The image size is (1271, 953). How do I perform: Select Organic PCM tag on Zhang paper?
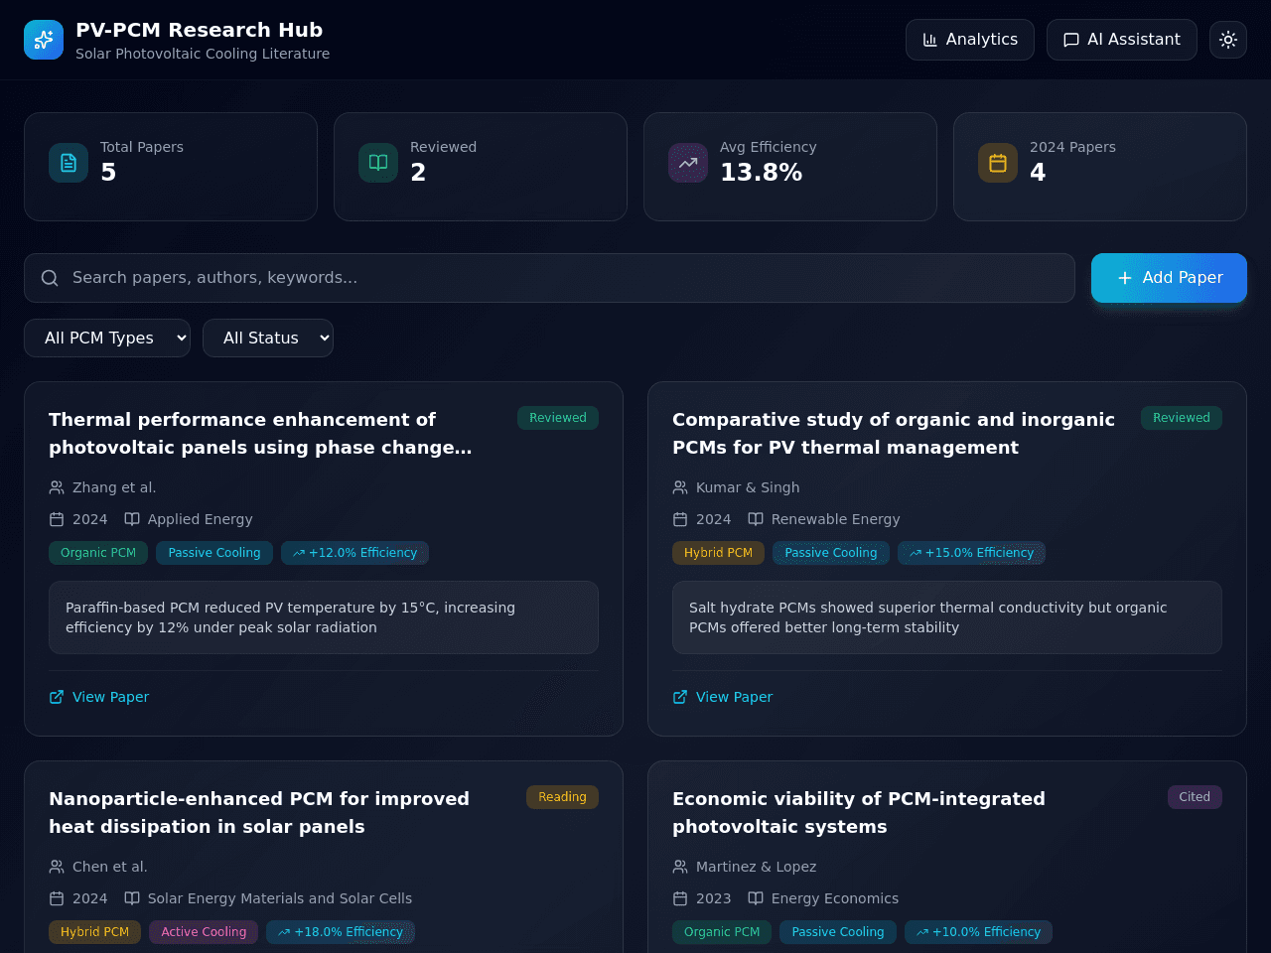98,553
